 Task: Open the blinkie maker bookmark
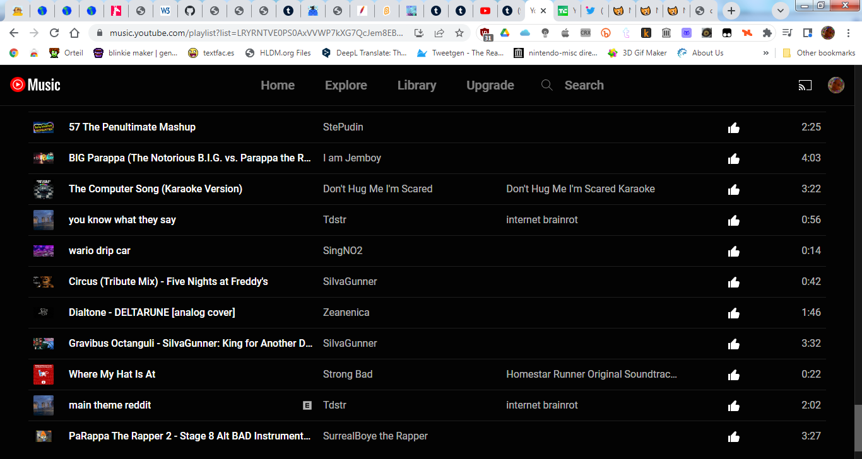[x=135, y=53]
